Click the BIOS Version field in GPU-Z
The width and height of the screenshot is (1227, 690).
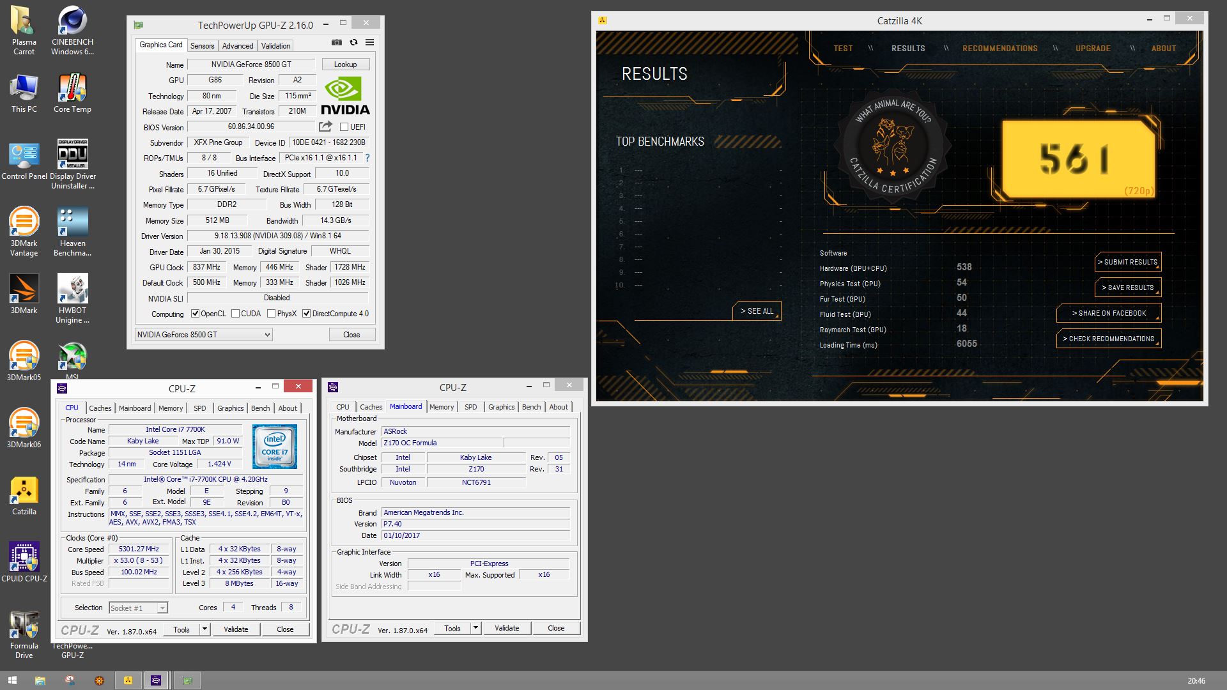point(251,126)
